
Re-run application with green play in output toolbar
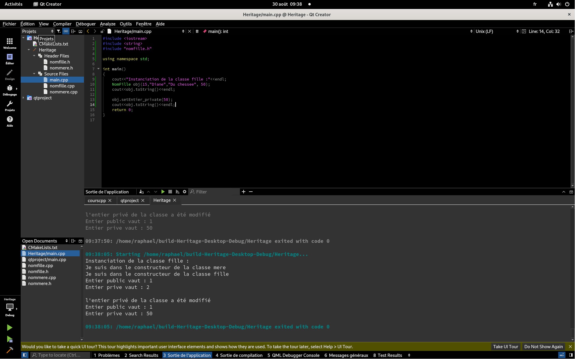click(x=163, y=192)
